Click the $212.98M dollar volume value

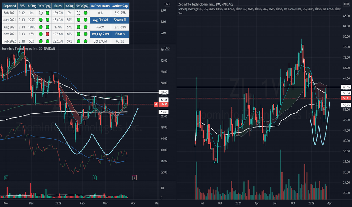click(100, 41)
